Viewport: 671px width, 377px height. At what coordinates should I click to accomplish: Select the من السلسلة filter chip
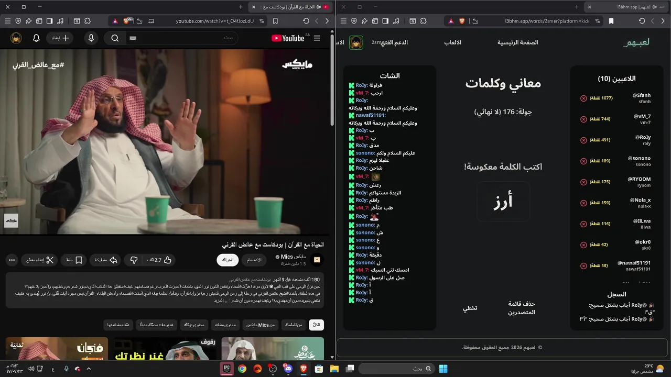pyautogui.click(x=294, y=325)
